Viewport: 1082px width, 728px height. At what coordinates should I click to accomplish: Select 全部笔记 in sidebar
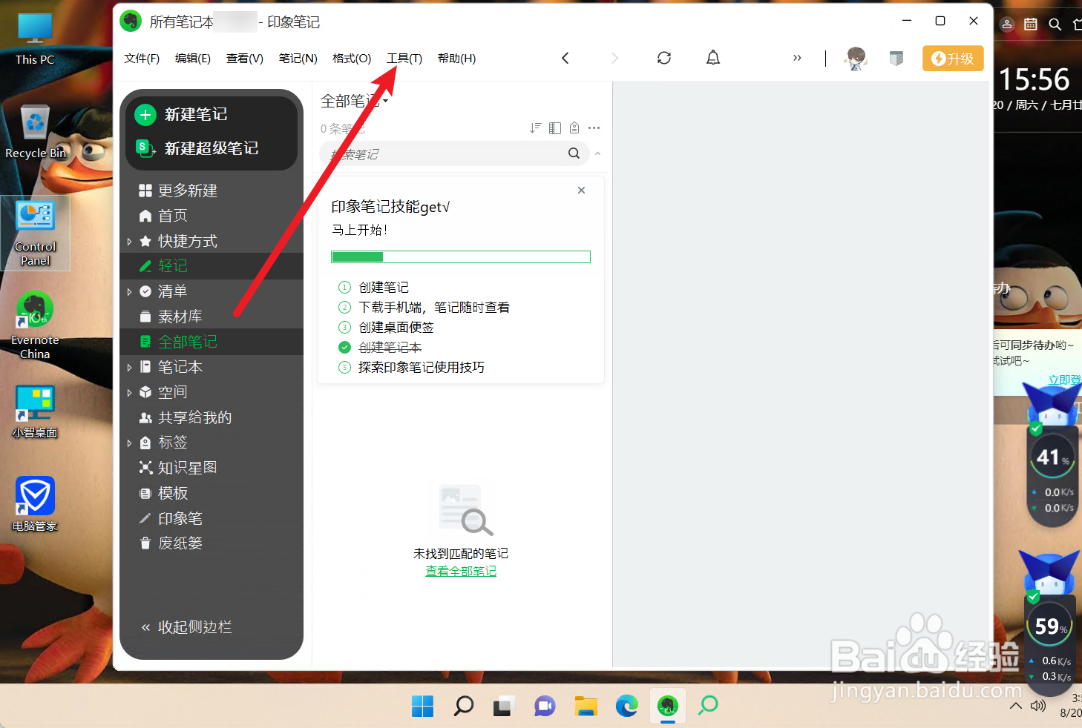(212, 342)
